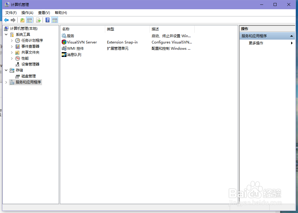This screenshot has width=298, height=213.
Task: Click the Export list toolbar icon
Action: [x=38, y=20]
